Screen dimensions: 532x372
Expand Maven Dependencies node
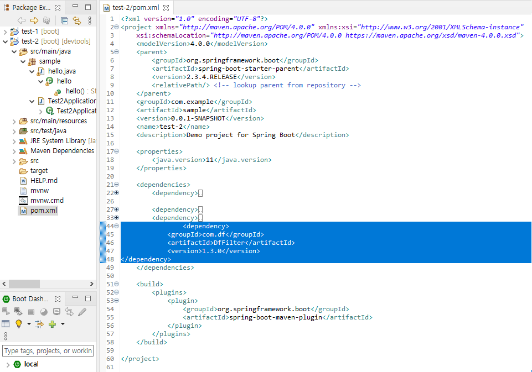[14, 151]
